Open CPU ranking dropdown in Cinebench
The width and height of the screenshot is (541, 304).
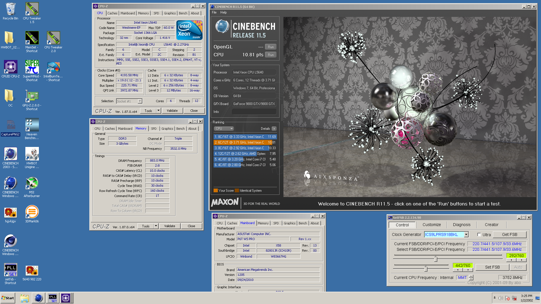point(224,129)
